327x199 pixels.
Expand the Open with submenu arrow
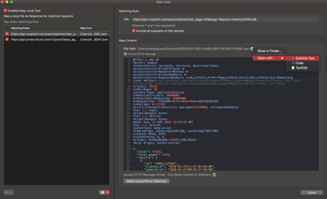coord(282,58)
